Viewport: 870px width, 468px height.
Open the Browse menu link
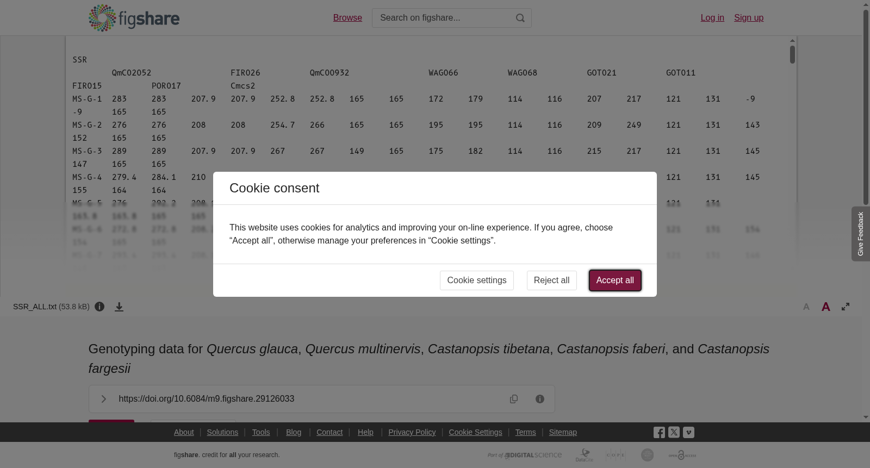(347, 18)
